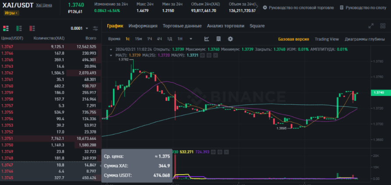391x185 pixels.
Task: Switch to the График tab
Action: point(115,26)
